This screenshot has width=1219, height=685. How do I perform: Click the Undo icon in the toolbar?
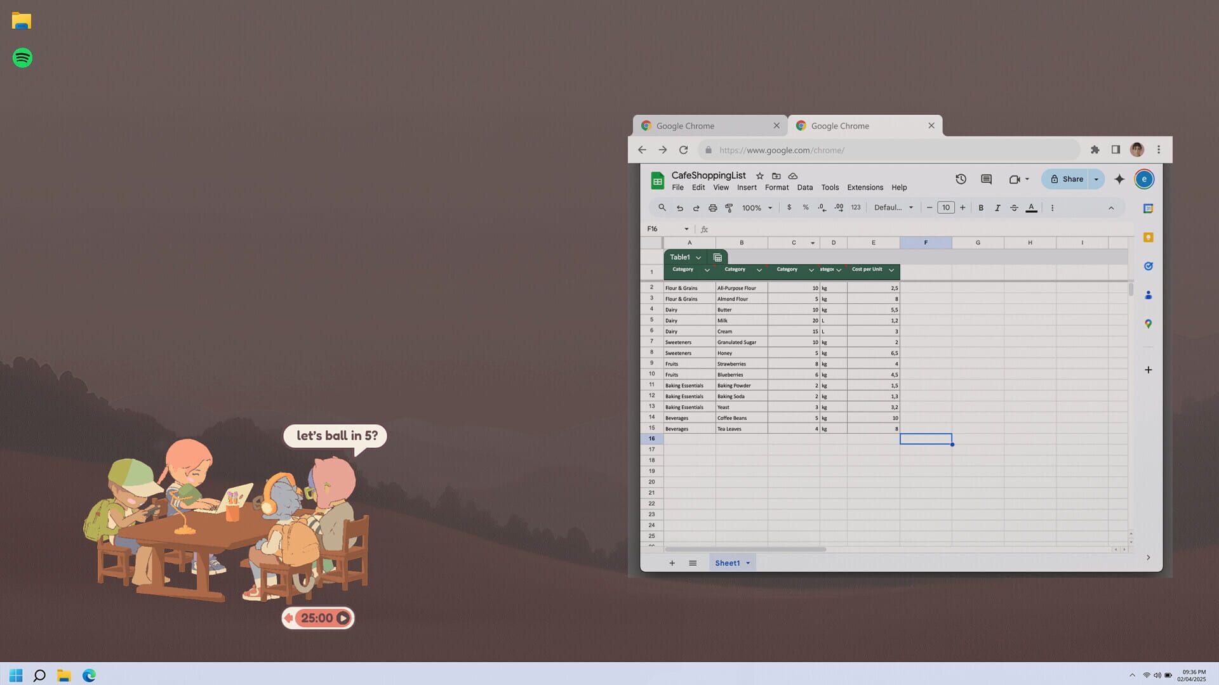pos(679,207)
